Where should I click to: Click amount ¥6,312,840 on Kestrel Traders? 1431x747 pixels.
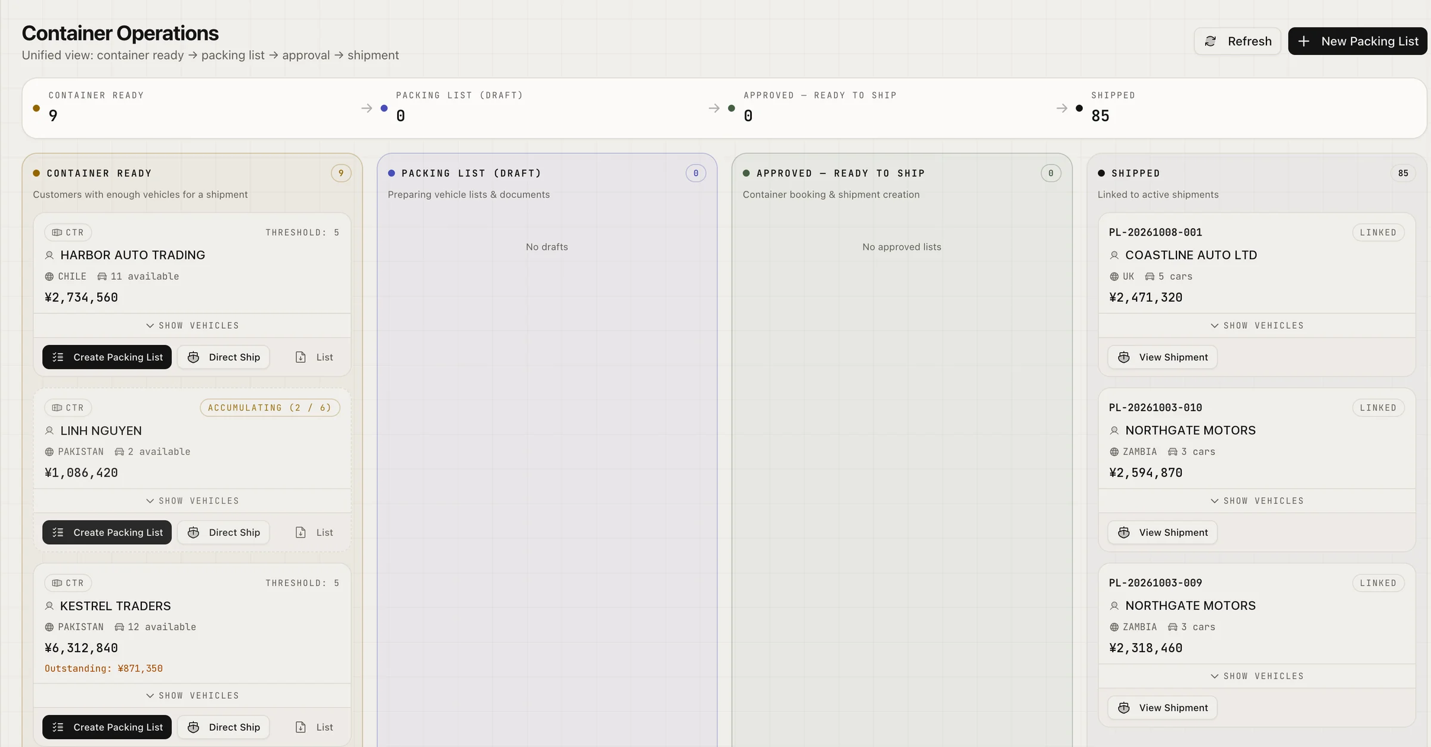point(81,648)
